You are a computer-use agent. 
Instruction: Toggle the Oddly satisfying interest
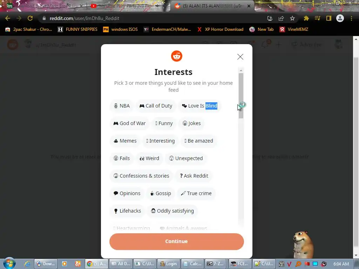(172, 211)
